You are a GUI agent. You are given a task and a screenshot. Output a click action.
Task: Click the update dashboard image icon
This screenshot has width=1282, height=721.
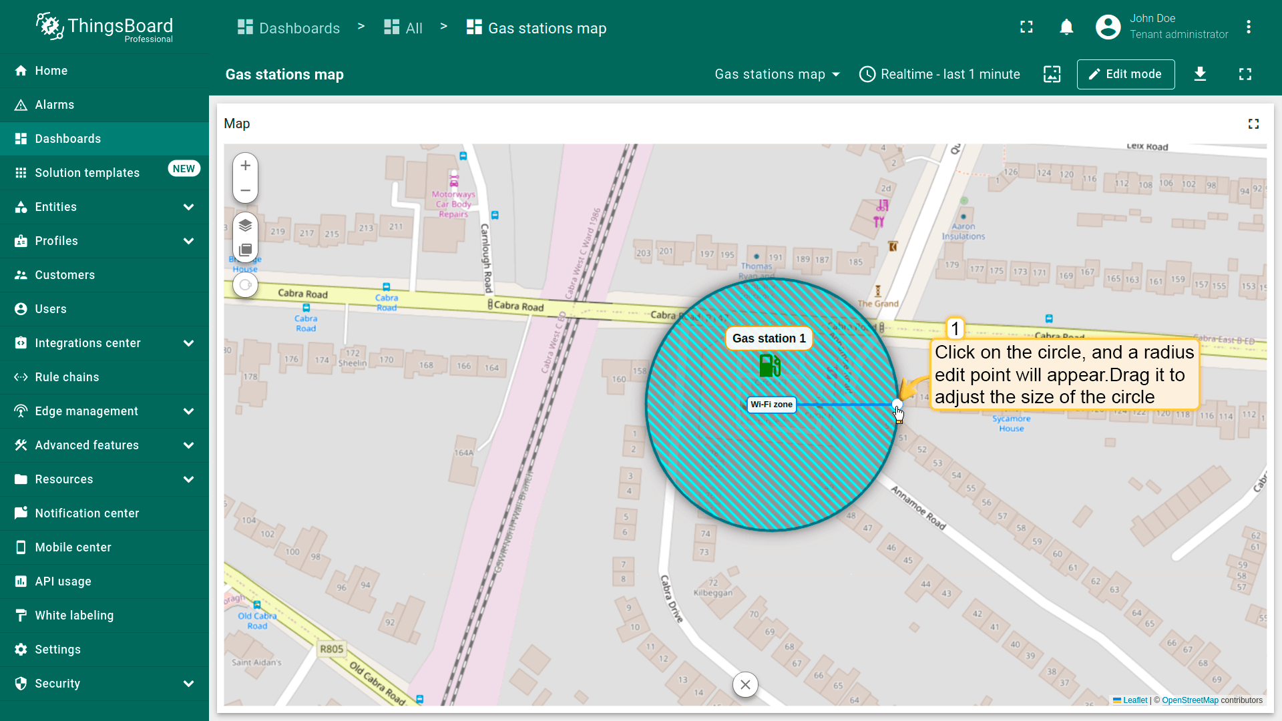[1052, 74]
